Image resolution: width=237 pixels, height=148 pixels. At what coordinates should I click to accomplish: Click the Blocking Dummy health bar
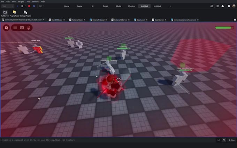click(185, 70)
